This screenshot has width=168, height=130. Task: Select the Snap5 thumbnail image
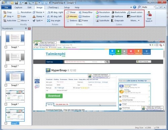[15, 114]
